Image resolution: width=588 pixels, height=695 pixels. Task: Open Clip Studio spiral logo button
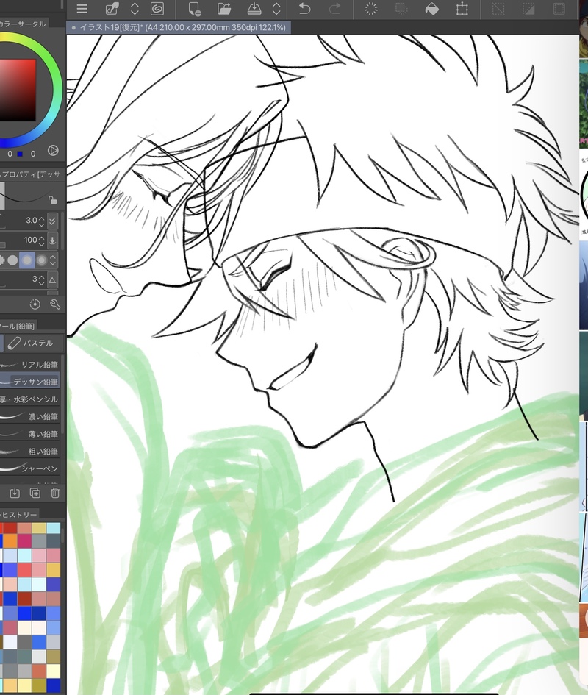pyautogui.click(x=157, y=9)
